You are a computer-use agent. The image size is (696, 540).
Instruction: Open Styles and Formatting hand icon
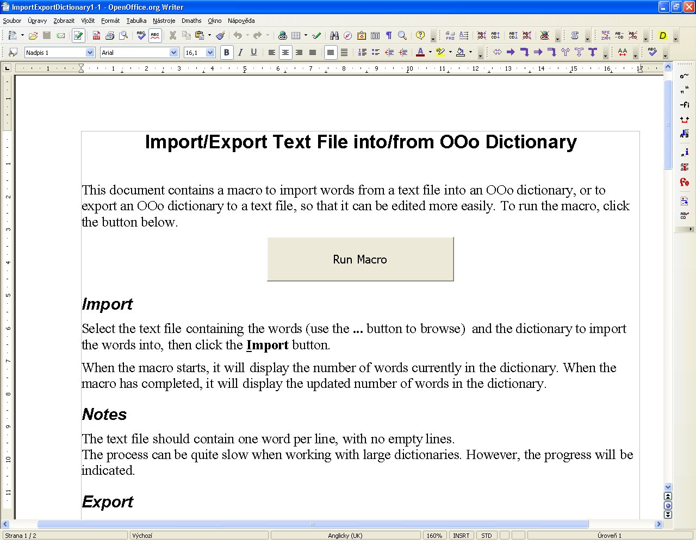click(x=13, y=52)
